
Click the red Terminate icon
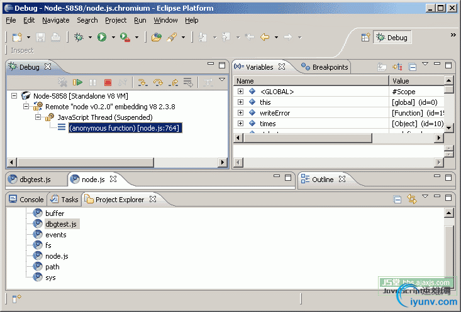[x=108, y=82]
